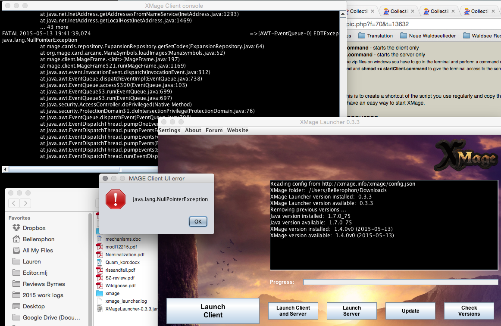
Task: Open the Settings menu in XMage Launcher
Action: (x=169, y=130)
